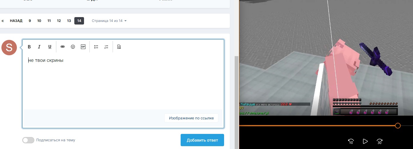Insert a numbered list
Image resolution: width=413 pixels, height=149 pixels.
coord(106,47)
